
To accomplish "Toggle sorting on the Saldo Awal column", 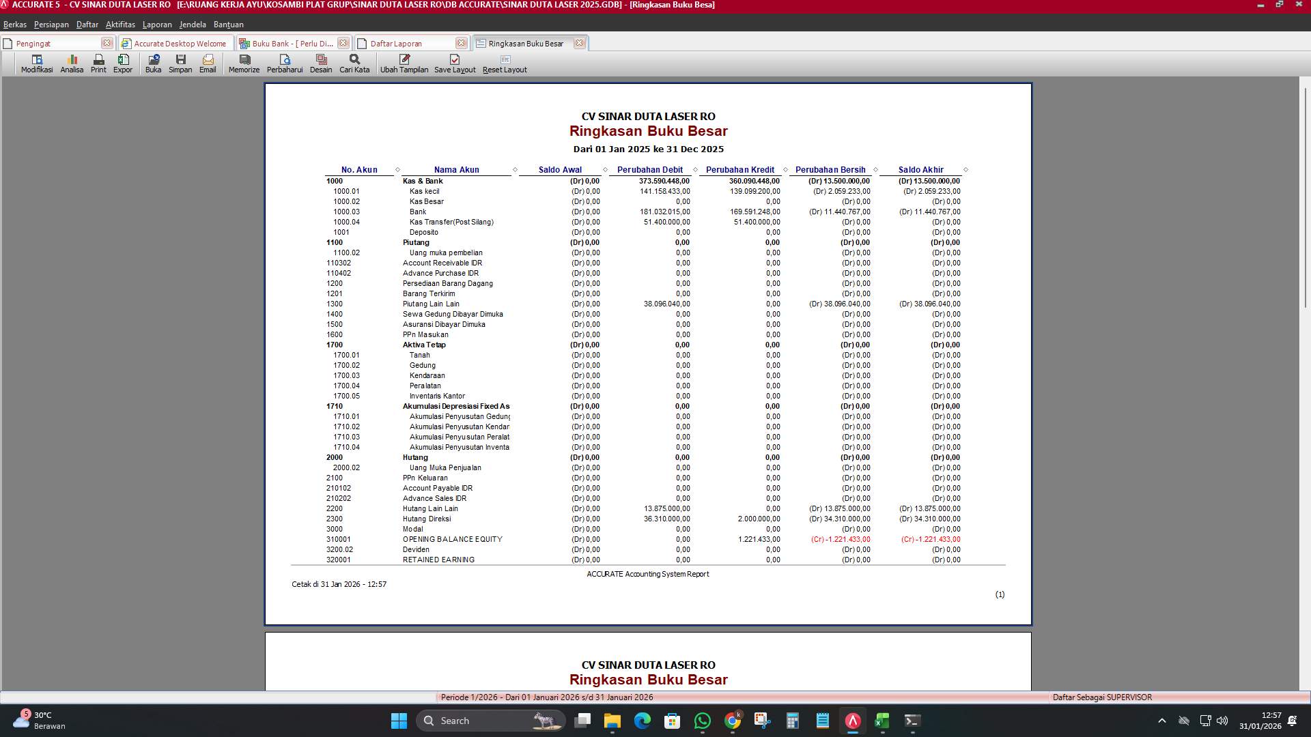I will coord(604,170).
